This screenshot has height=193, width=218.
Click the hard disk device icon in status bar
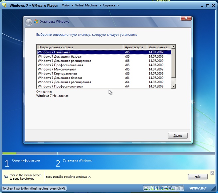coord(146,188)
